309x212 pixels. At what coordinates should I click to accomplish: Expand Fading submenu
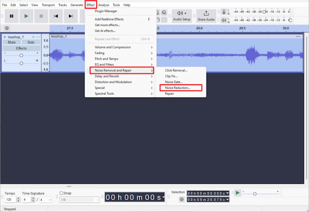click(120, 53)
